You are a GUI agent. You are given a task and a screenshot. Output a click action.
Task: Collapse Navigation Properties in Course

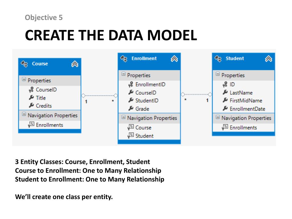coord(24,114)
